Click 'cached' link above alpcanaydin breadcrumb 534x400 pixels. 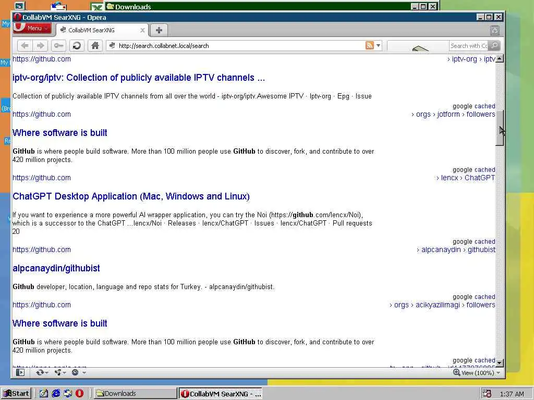coord(484,242)
